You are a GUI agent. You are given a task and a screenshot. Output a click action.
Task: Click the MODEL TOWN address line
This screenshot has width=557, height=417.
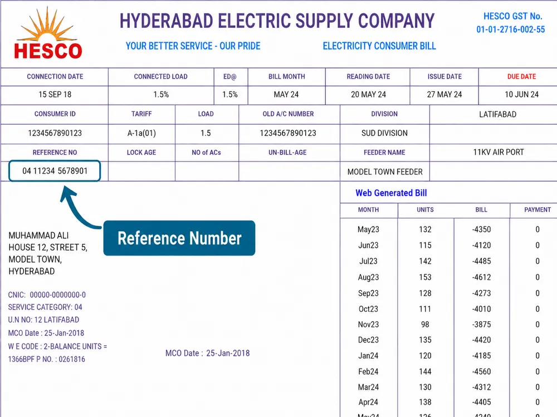pyautogui.click(x=35, y=259)
